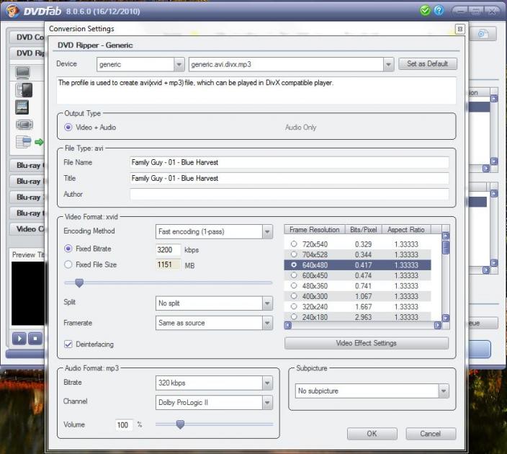Click the main window top-right toolbar icon
This screenshot has height=454, width=507.
(x=483, y=34)
